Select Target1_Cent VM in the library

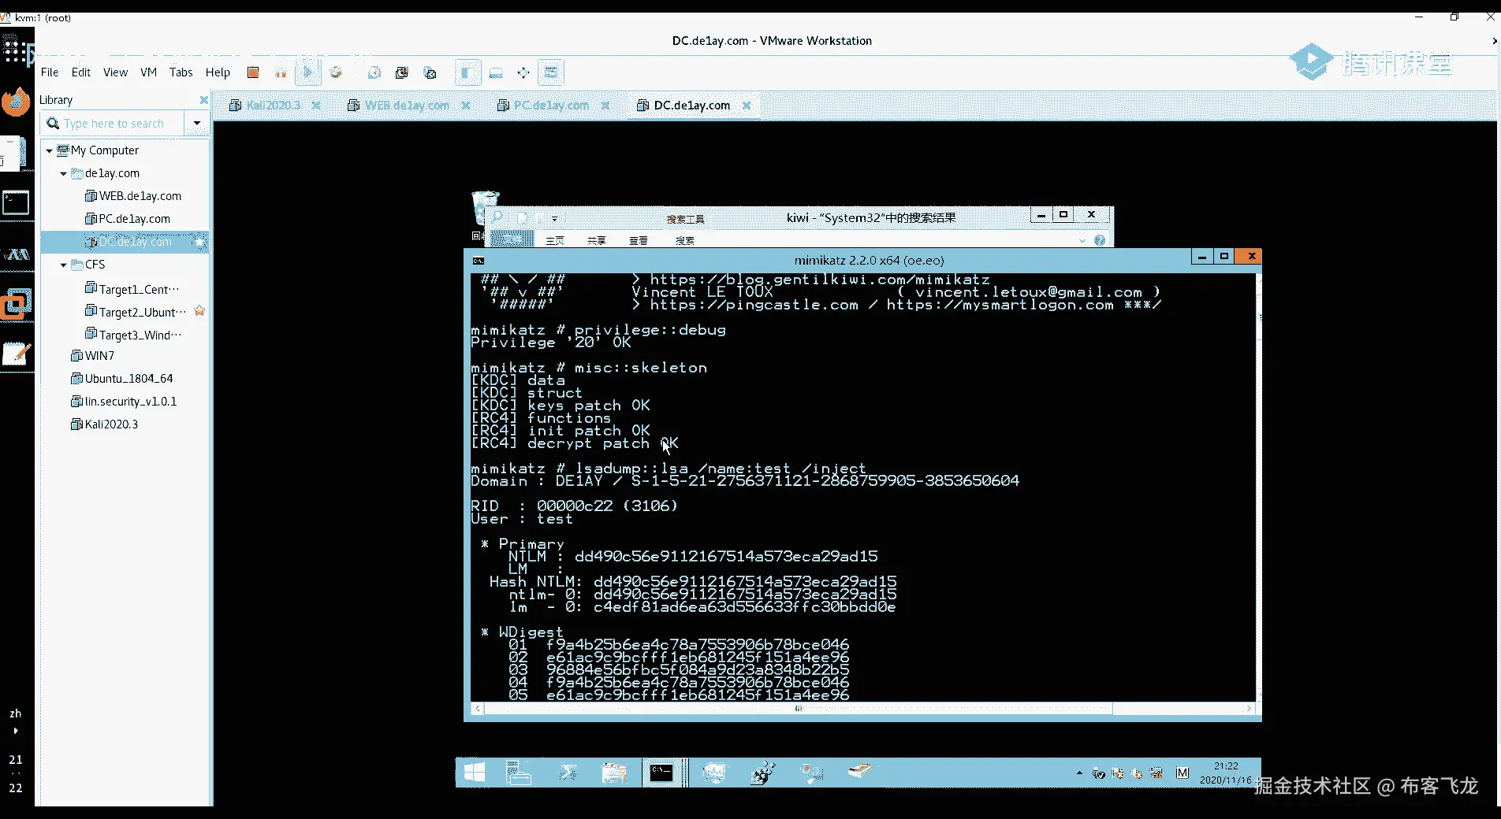[x=132, y=289]
